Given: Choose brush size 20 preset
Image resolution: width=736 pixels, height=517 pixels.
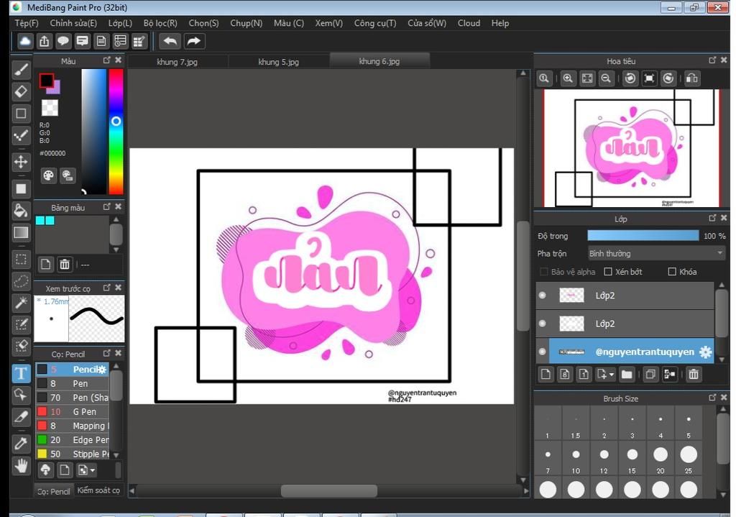Looking at the screenshot, I should pos(661,458).
